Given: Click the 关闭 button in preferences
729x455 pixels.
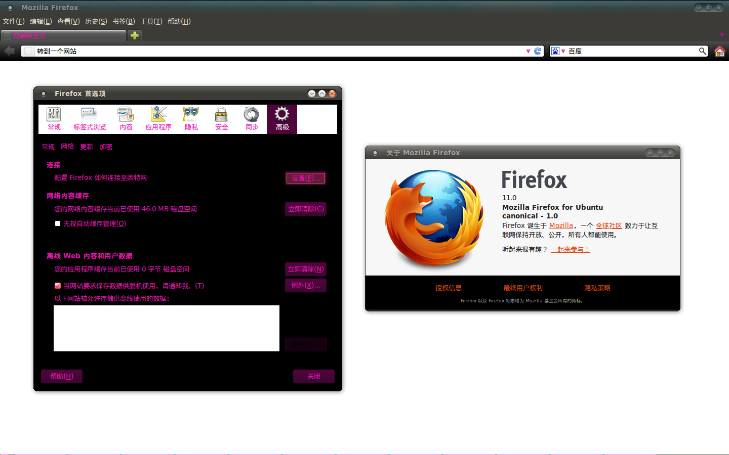Looking at the screenshot, I should coord(314,376).
